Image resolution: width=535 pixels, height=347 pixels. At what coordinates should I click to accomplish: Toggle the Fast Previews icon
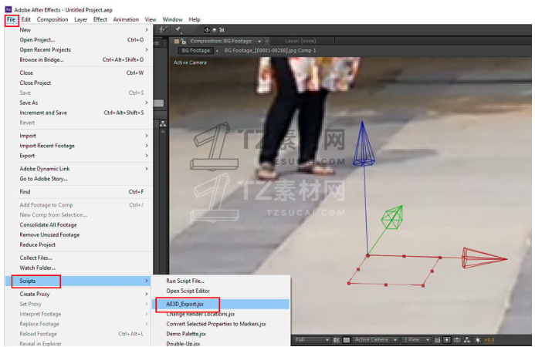[x=447, y=340]
